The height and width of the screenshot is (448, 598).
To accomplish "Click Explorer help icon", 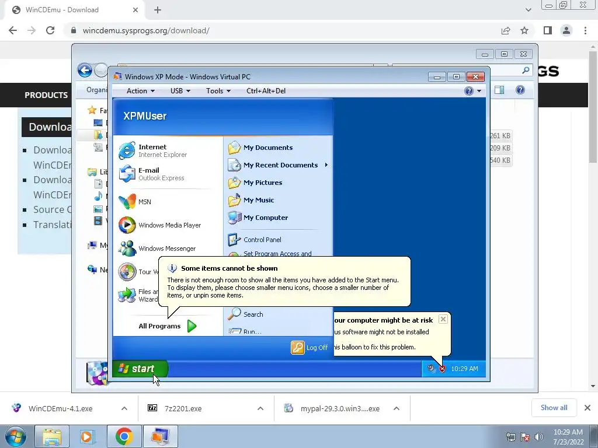I will point(520,90).
